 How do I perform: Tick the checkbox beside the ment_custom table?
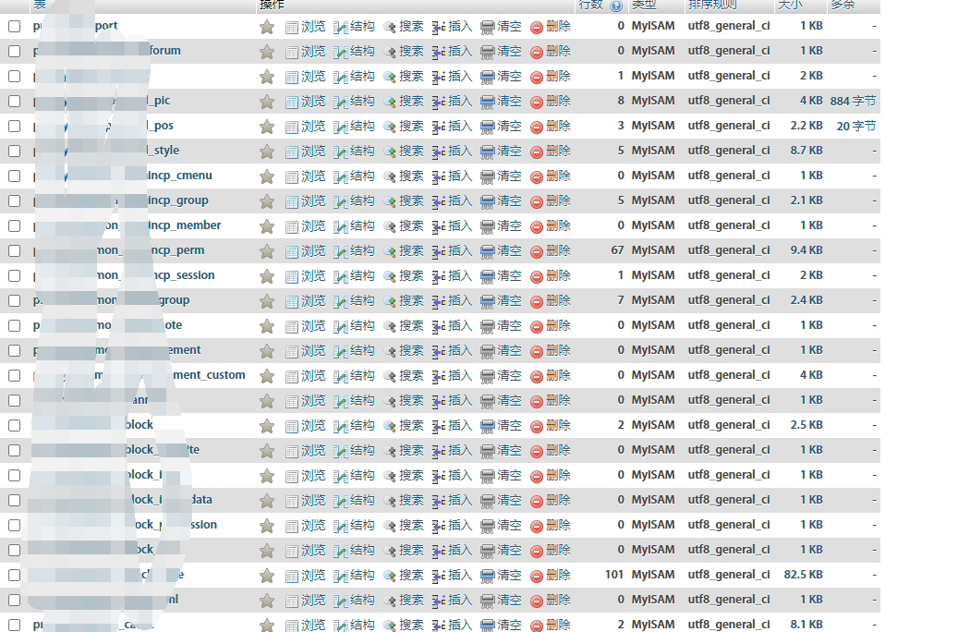pyautogui.click(x=14, y=375)
